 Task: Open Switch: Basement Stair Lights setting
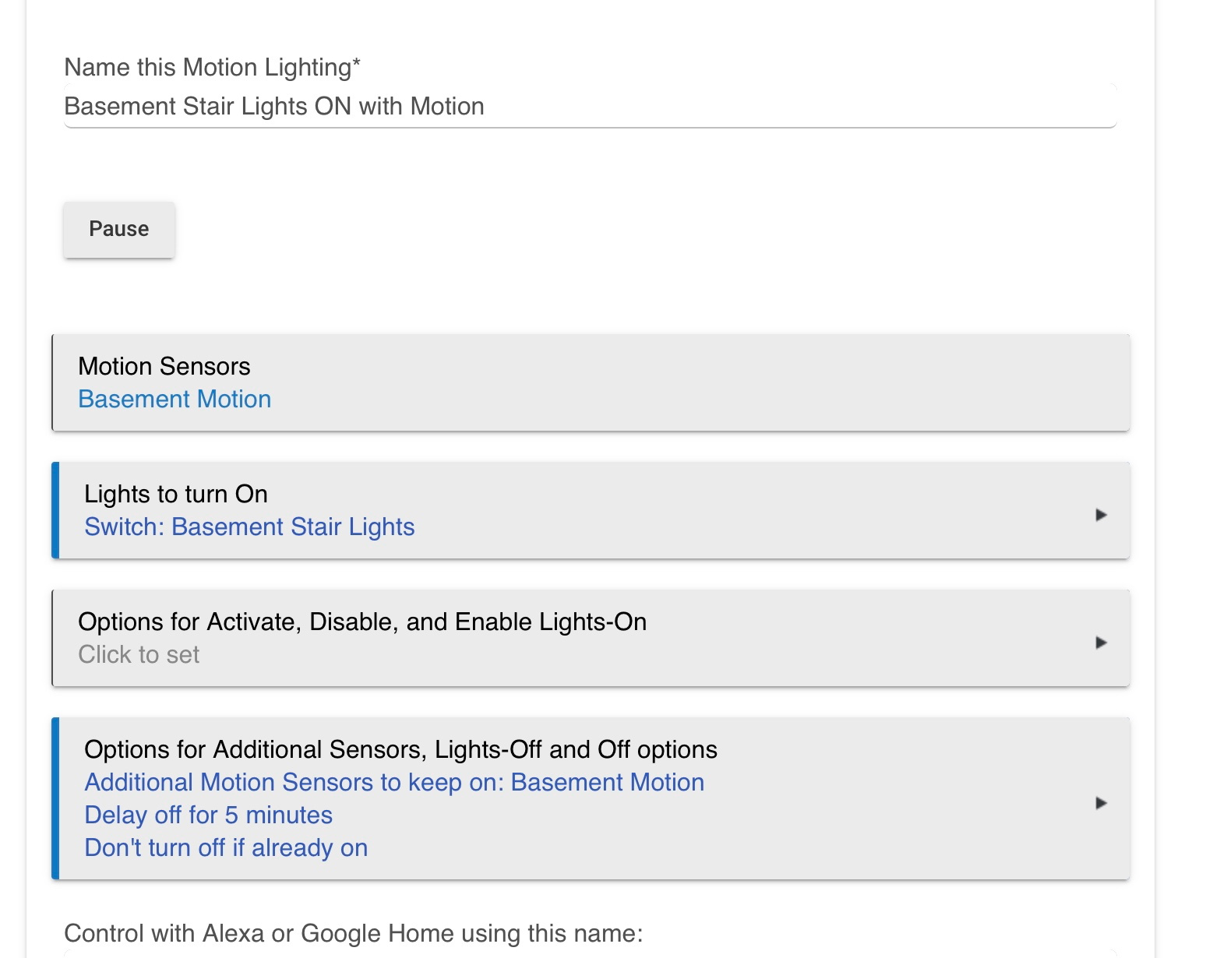[249, 527]
